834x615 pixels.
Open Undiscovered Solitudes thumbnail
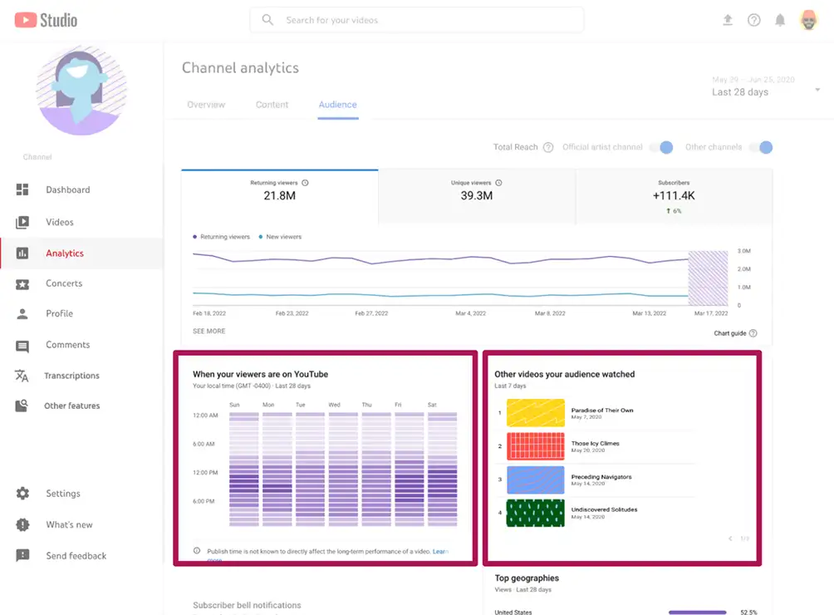point(536,513)
